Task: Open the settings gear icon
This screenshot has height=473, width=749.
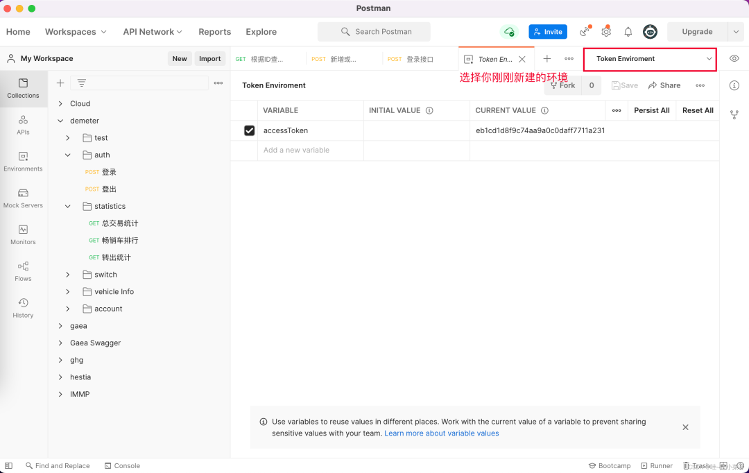Action: 606,31
